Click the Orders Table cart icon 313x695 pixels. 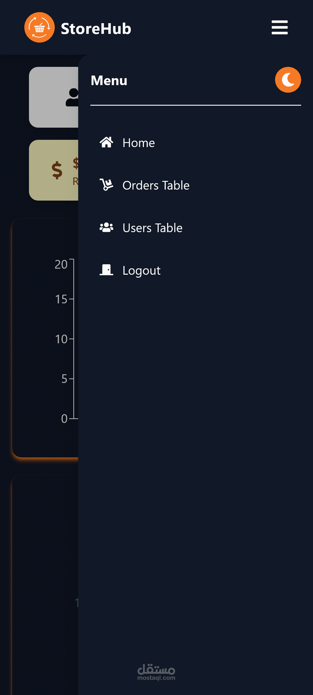click(x=106, y=185)
